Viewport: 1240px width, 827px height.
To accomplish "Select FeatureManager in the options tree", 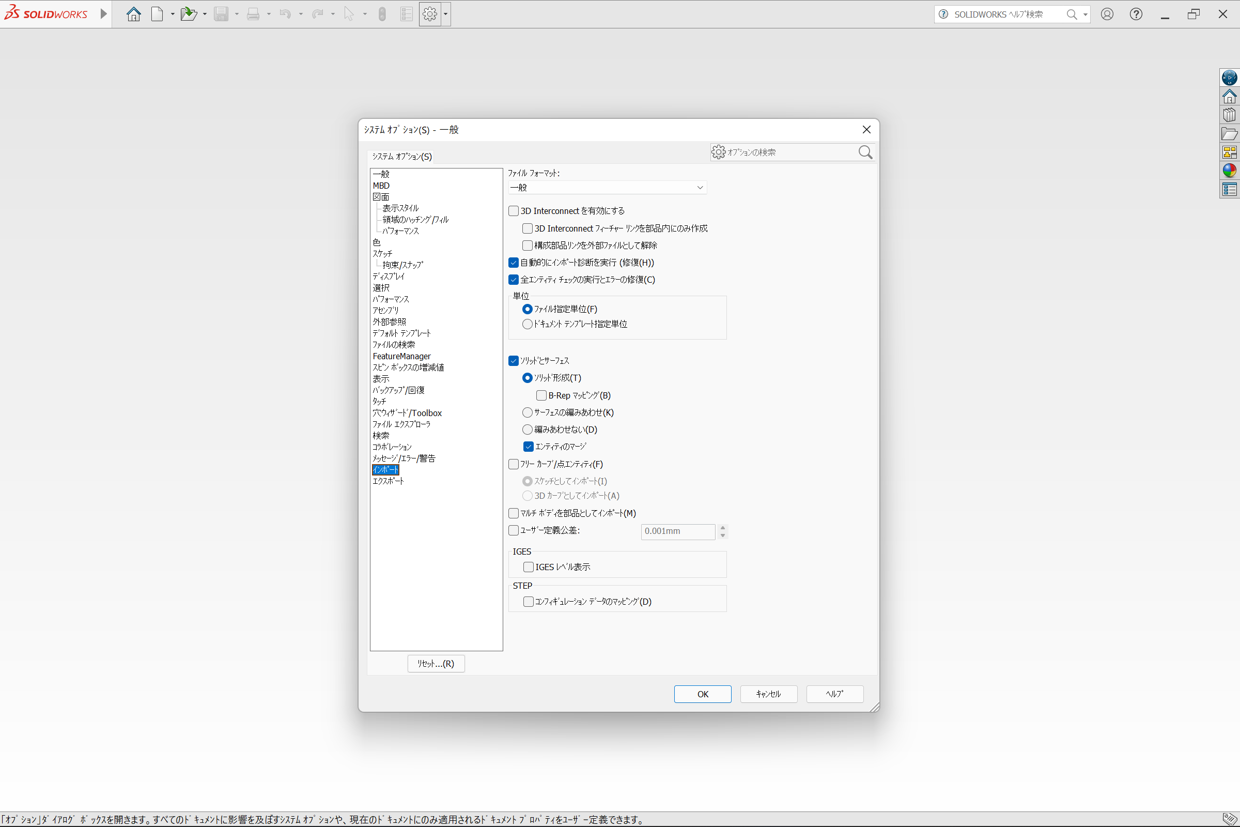I will [402, 357].
